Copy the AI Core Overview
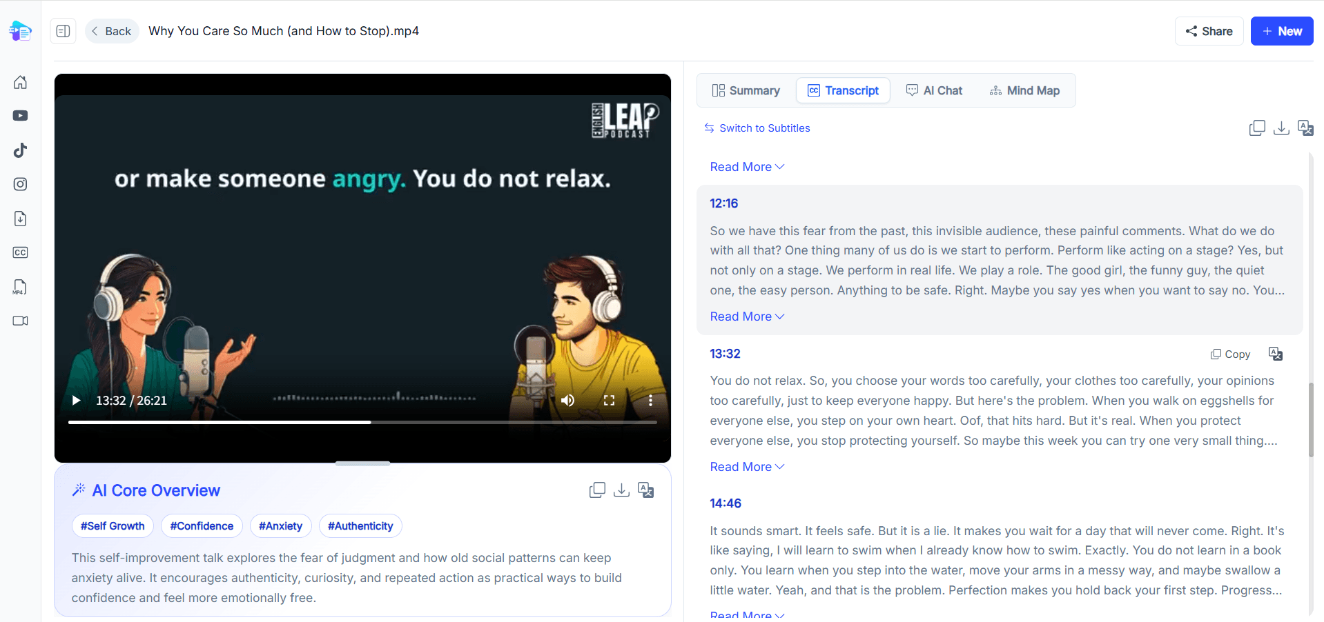Viewport: 1324px width, 622px height. click(597, 490)
